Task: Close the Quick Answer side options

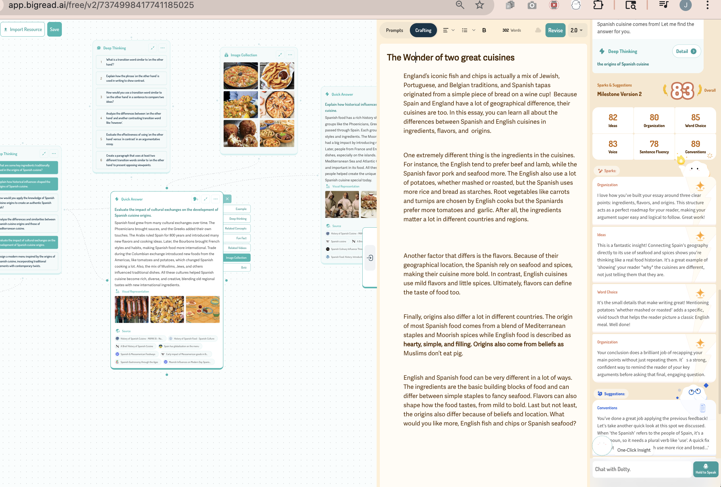Action: [227, 199]
